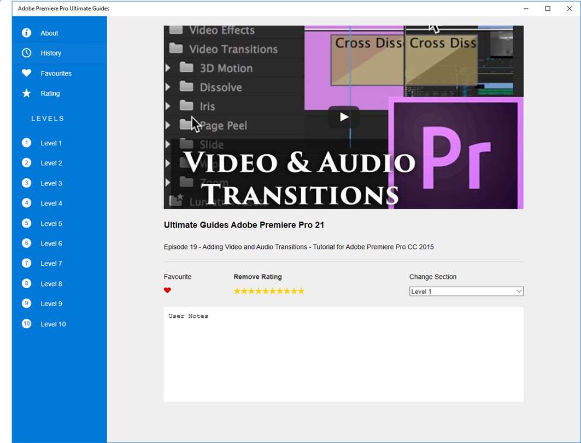Set rating to ten stars
This screenshot has width=581, height=443.
[x=301, y=291]
